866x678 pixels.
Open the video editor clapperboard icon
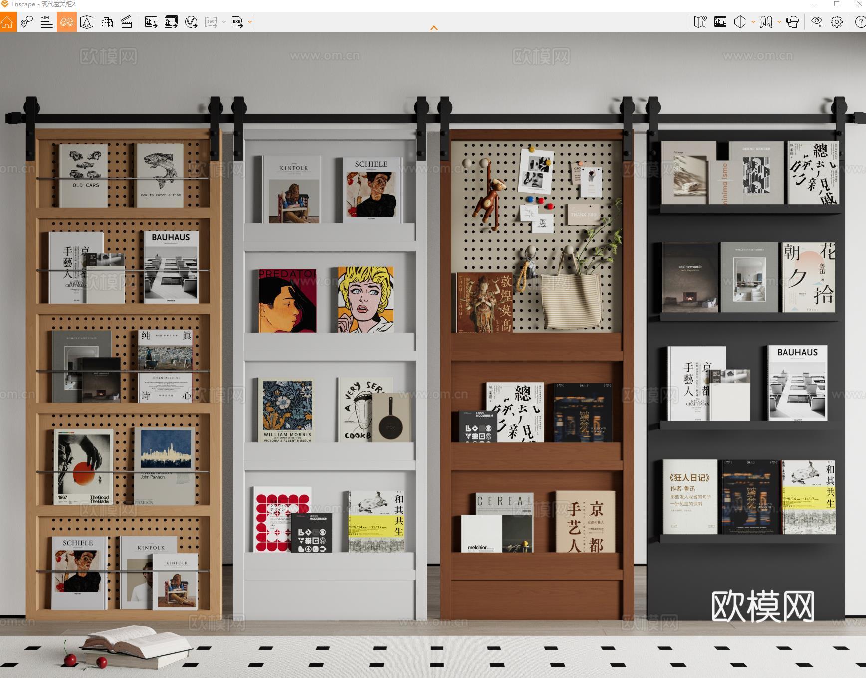pos(127,22)
